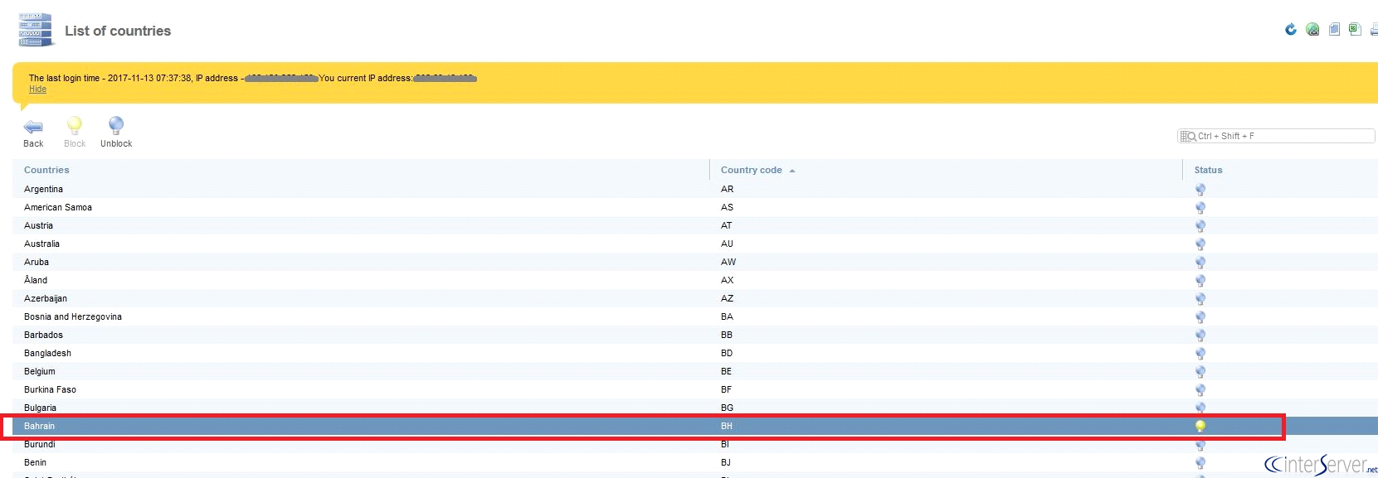Click the green globe link icon
Screen dimensions: 1378x478
click(x=1312, y=30)
